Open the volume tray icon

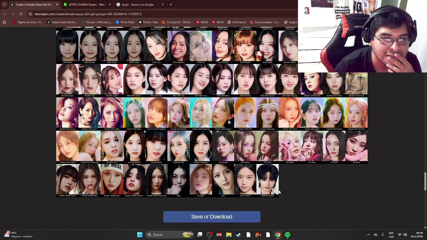click(x=405, y=235)
